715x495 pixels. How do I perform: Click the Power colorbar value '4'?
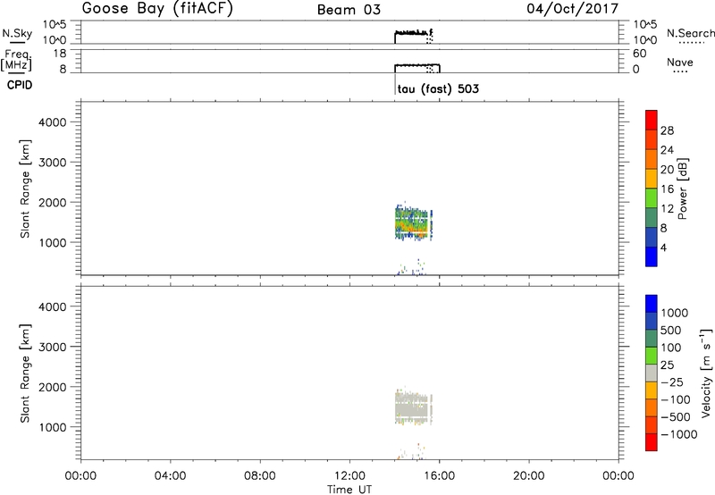coord(663,248)
